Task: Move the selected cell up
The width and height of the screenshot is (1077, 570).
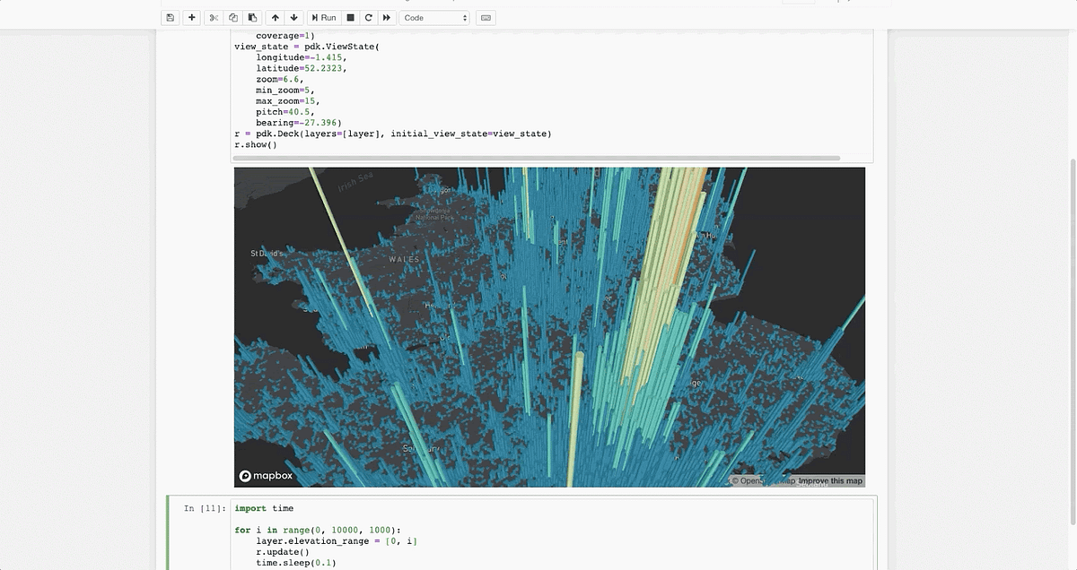Action: [276, 17]
